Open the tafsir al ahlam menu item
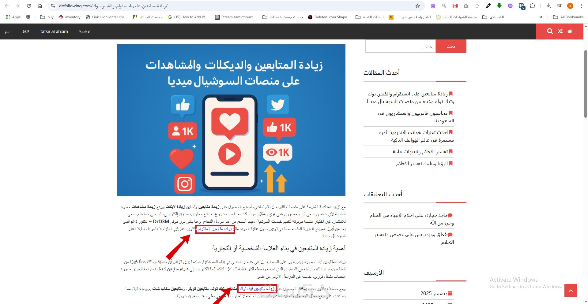Viewport: 588px width, 304px height. click(54, 32)
